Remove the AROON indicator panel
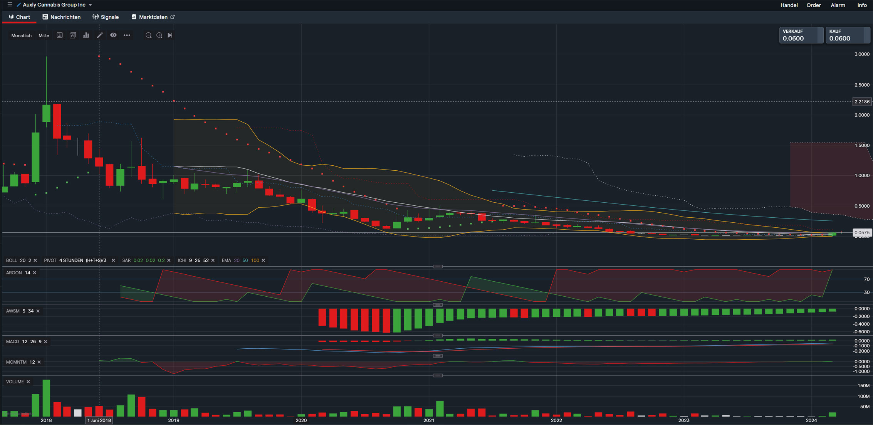 tap(35, 273)
